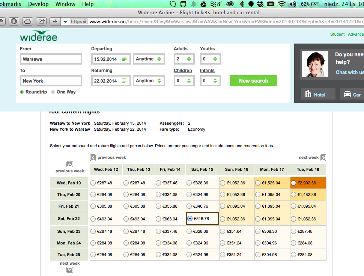Select the €663.04 fare radio button
The width and height of the screenshot is (364, 276).
[158, 219]
